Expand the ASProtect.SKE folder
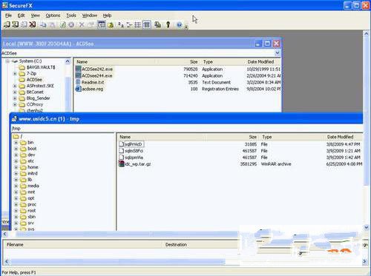Image resolution: width=371 pixels, height=276 pixels. pyautogui.click(x=15, y=86)
